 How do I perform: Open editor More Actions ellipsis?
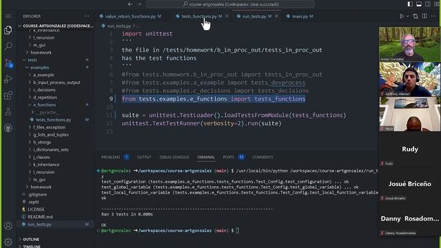click(433, 17)
